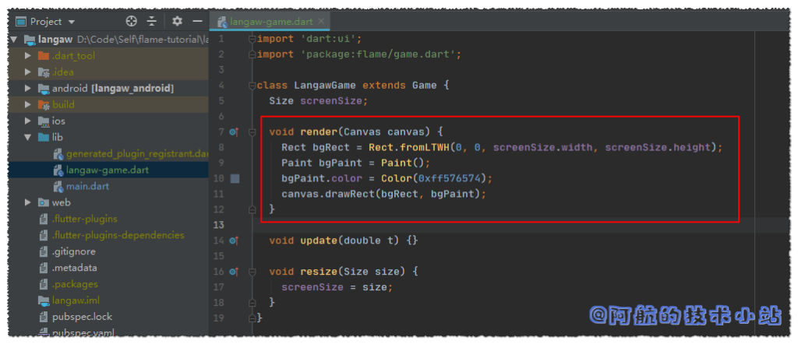Click the Locate/Select Opened File target icon
This screenshot has width=798, height=344.
131,22
